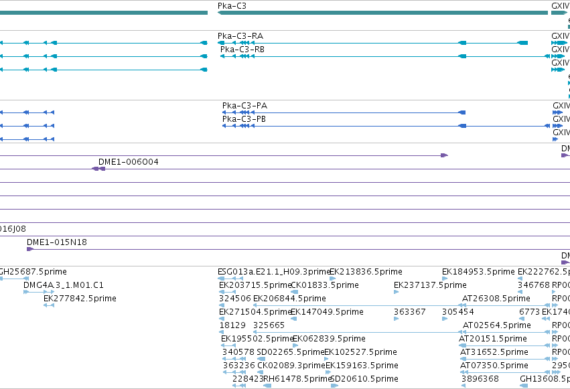The image size is (570, 389).
Task: Select the 340578 EST label
Action: coord(238,352)
